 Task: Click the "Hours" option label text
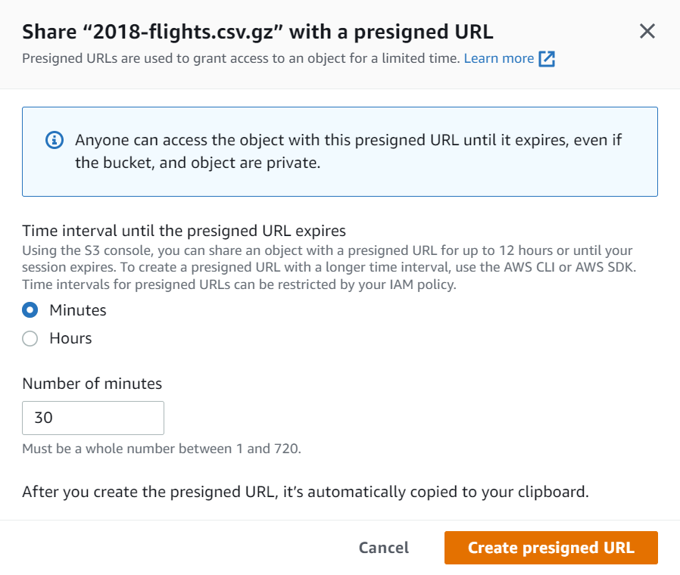tap(70, 339)
